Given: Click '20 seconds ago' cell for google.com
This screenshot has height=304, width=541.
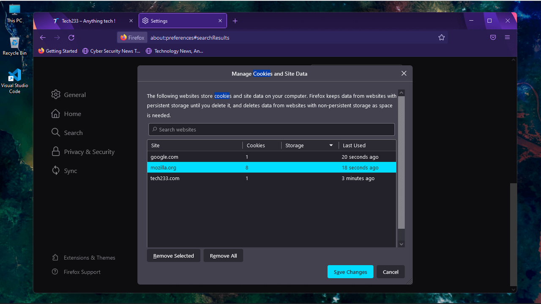Looking at the screenshot, I should [x=360, y=157].
